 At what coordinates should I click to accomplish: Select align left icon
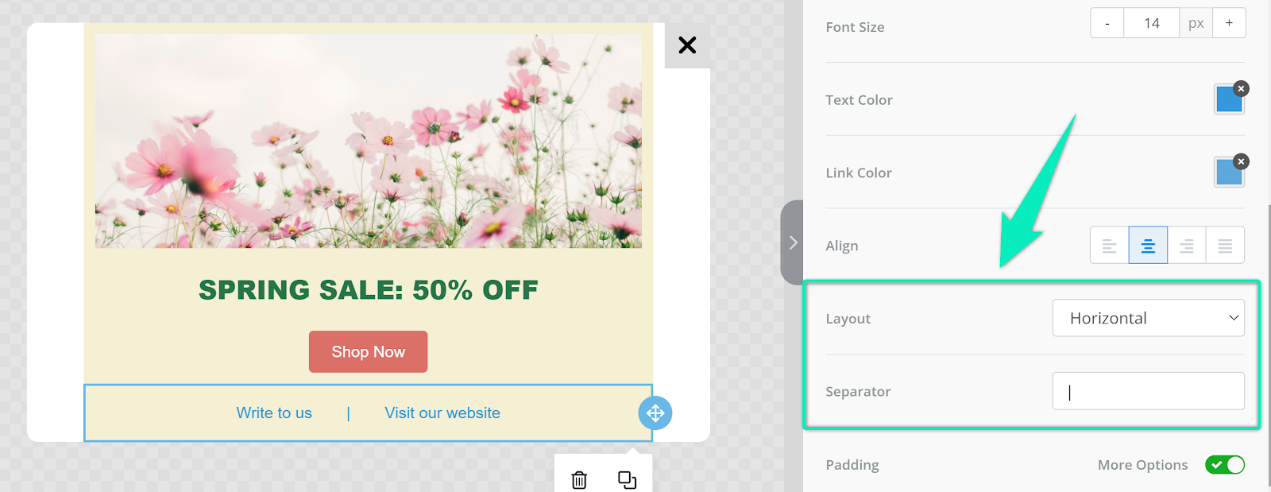1109,246
